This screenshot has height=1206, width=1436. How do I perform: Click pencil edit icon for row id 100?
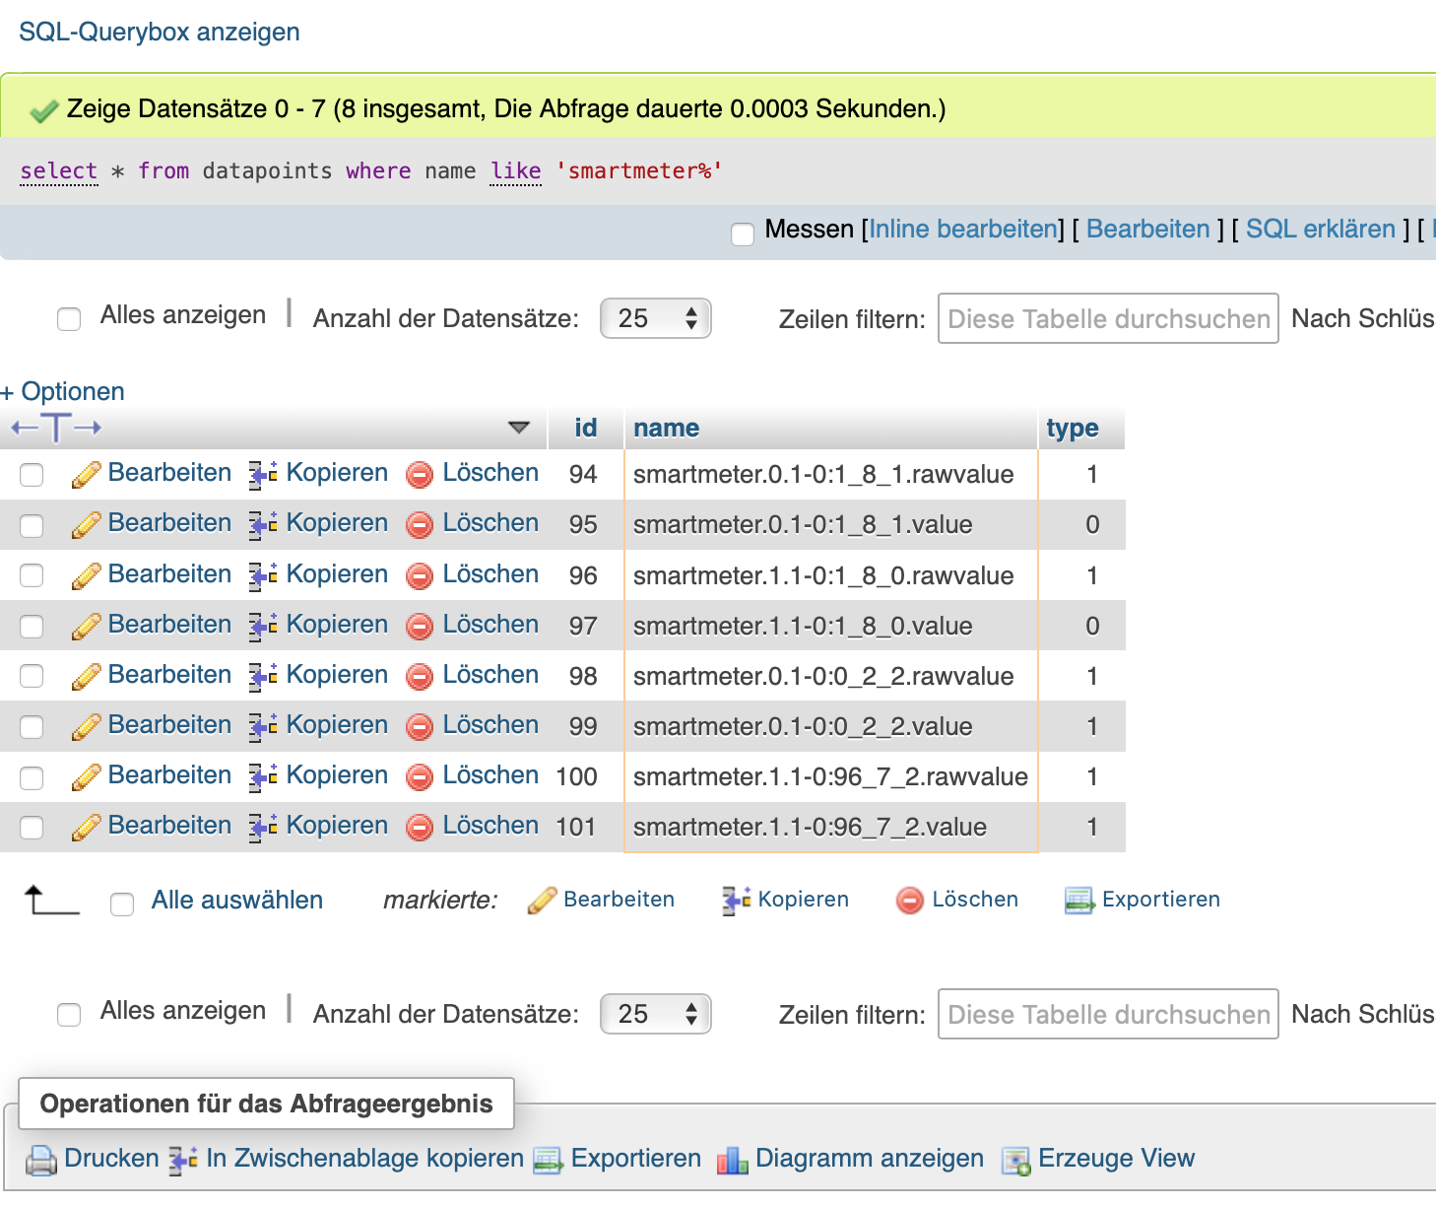pyautogui.click(x=86, y=777)
